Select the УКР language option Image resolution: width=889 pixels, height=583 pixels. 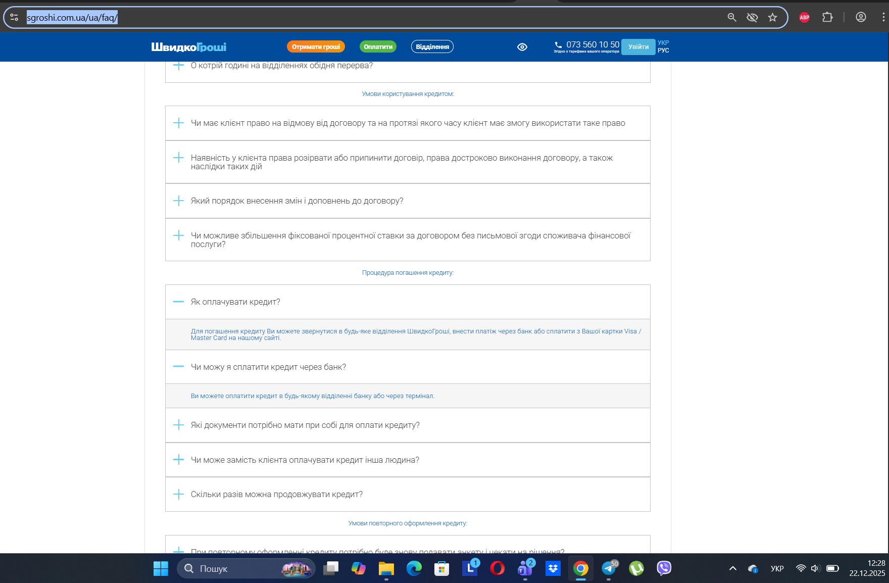[x=663, y=43]
